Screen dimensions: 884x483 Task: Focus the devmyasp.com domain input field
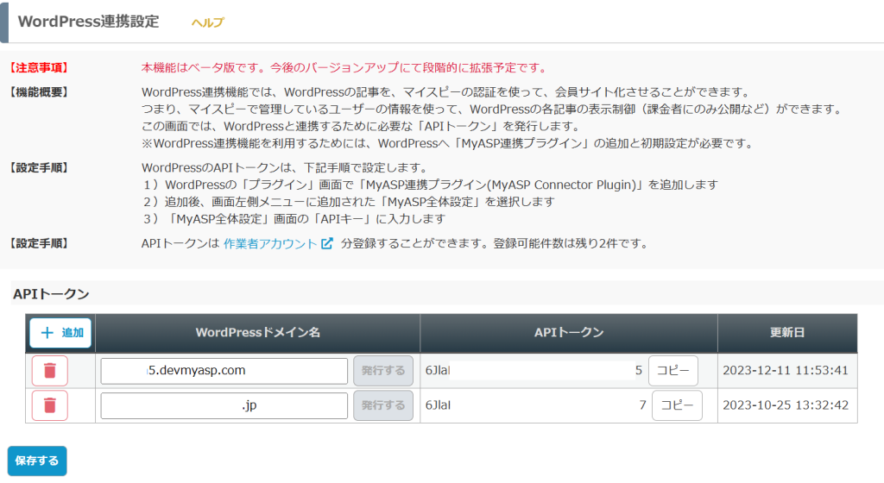224,371
